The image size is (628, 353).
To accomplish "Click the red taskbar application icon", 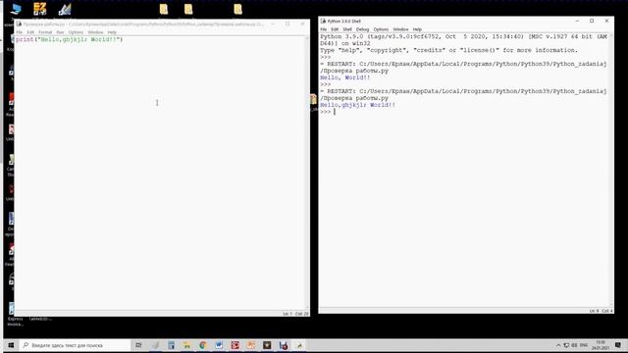I will [x=235, y=345].
